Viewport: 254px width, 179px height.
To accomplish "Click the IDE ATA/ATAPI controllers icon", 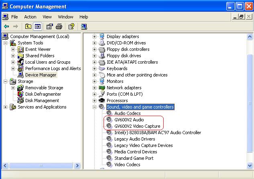I will 102,62.
